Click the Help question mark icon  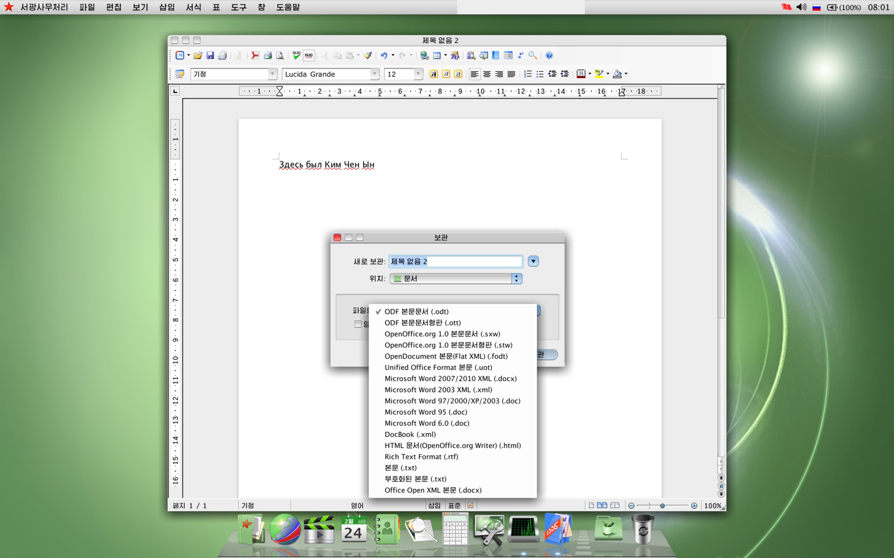tap(549, 55)
